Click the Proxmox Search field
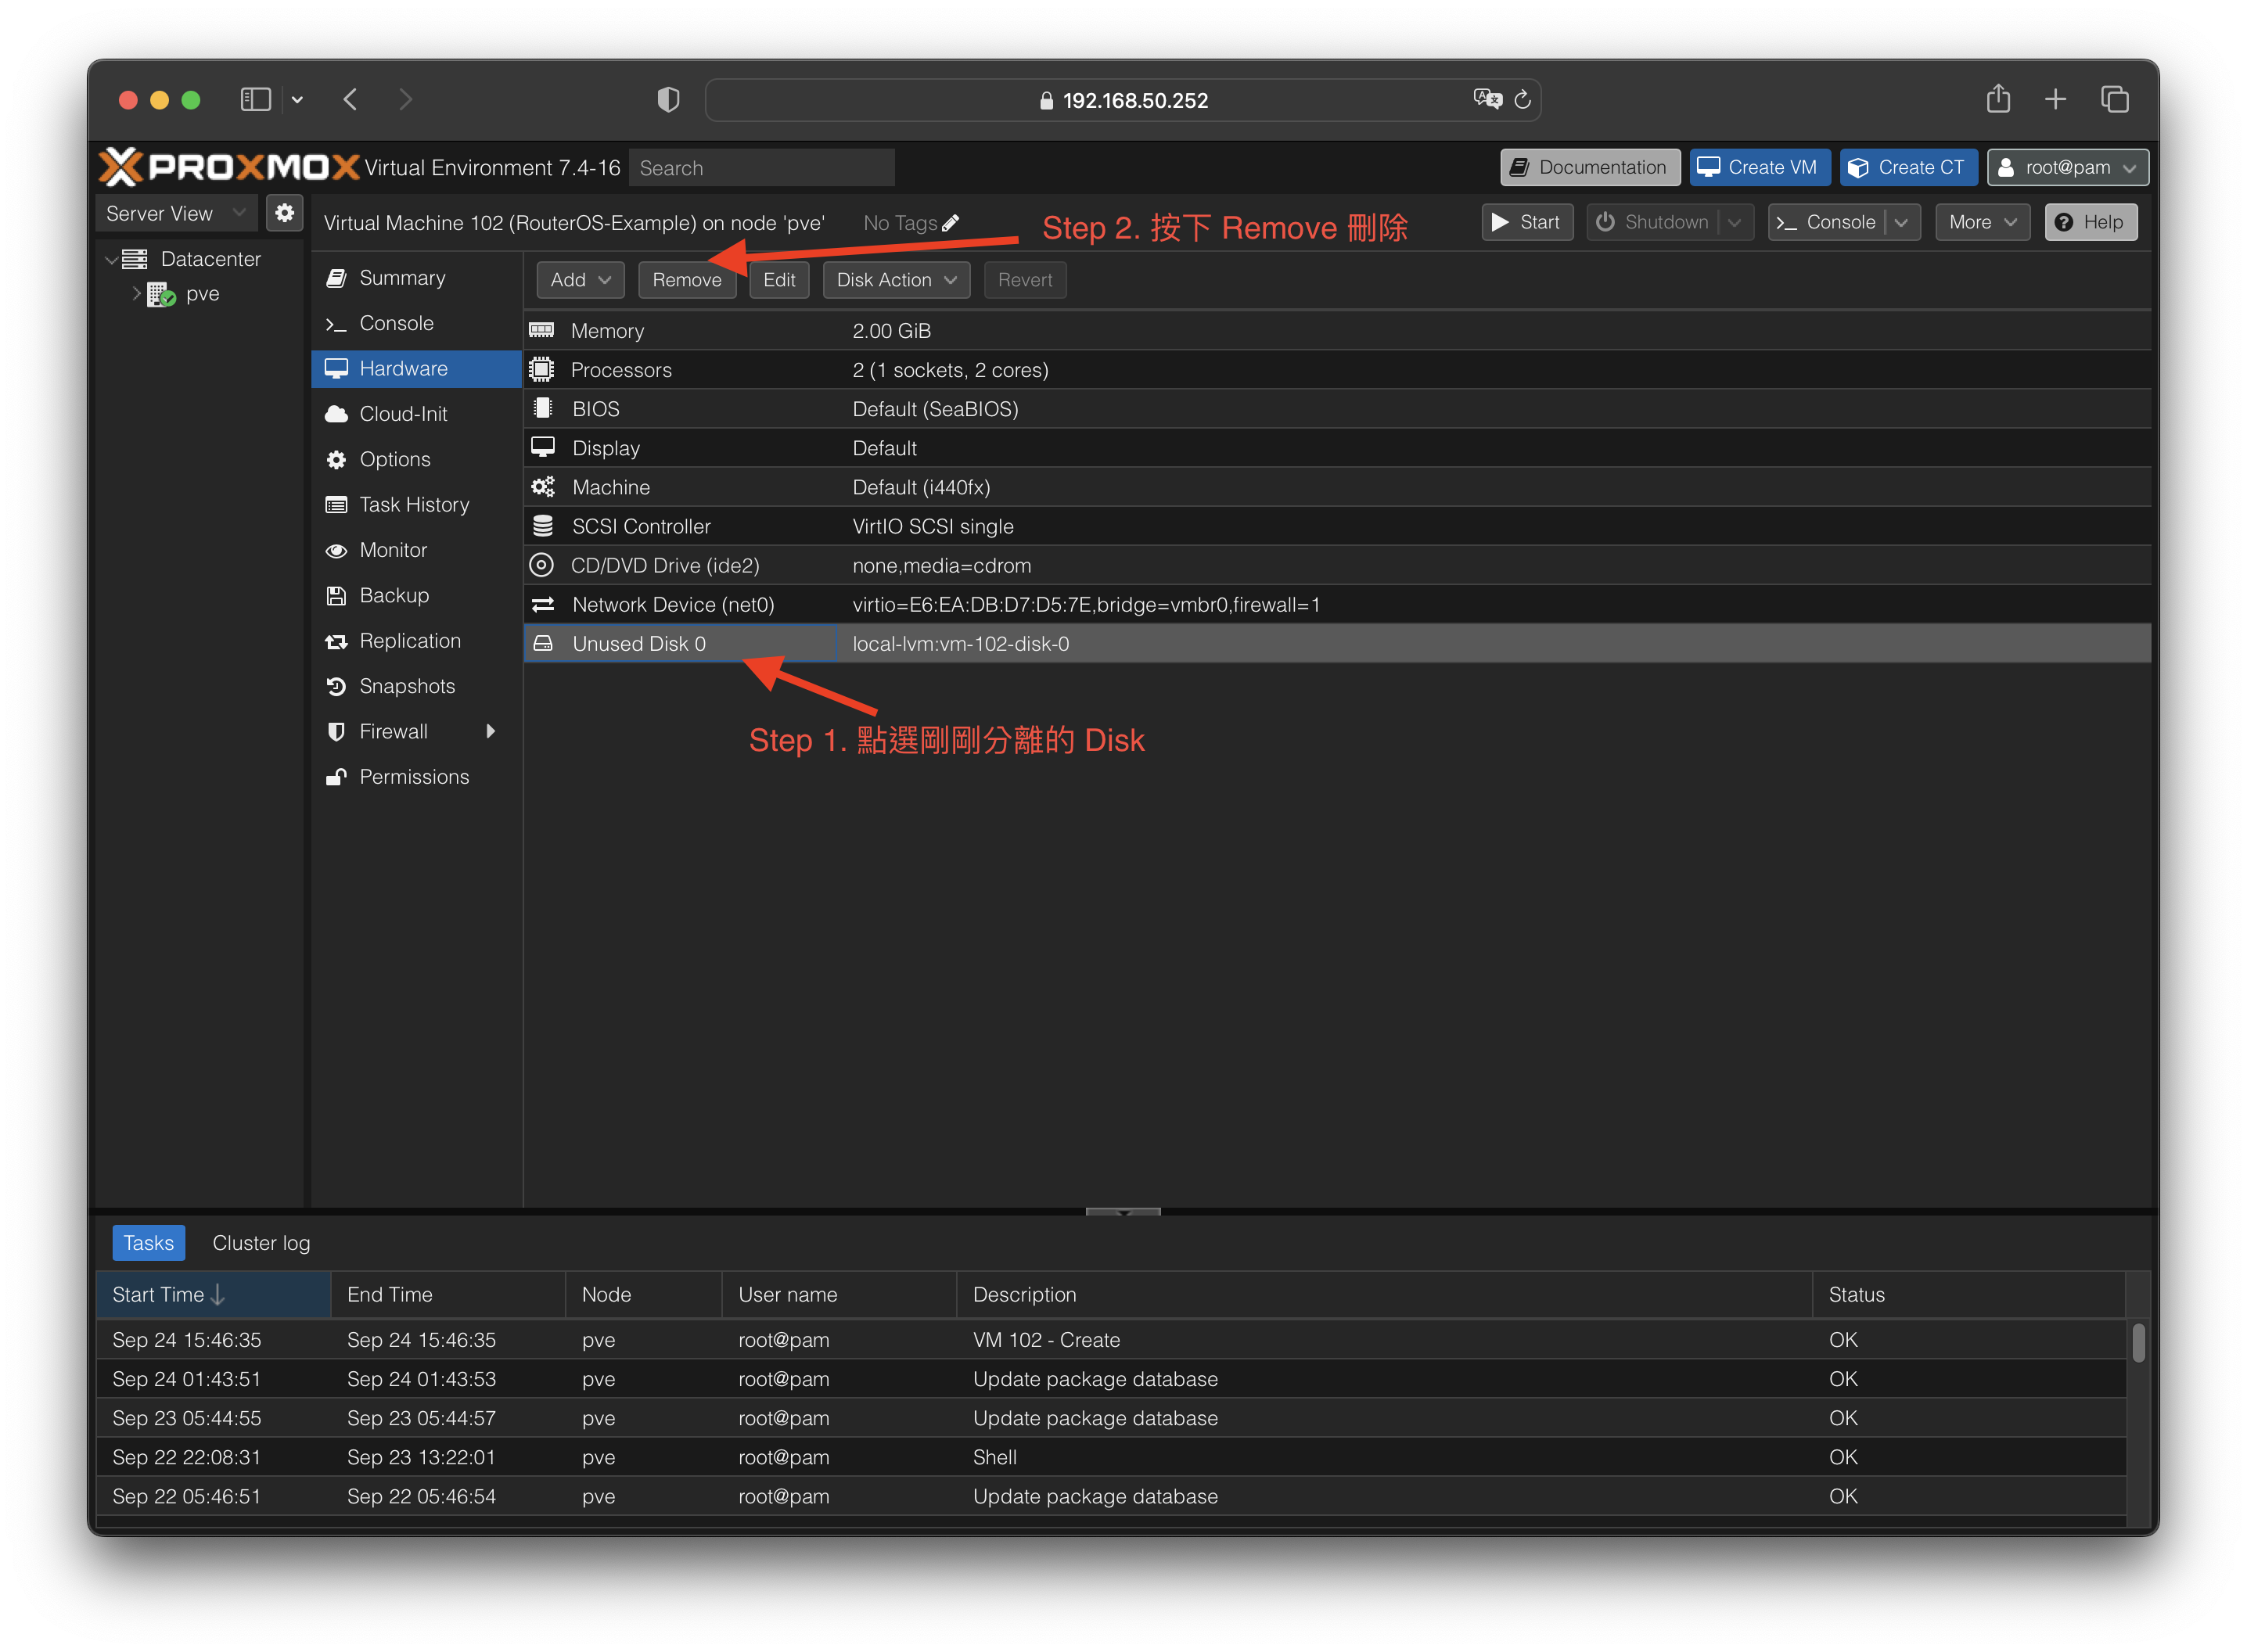The image size is (2247, 1652). (x=762, y=168)
